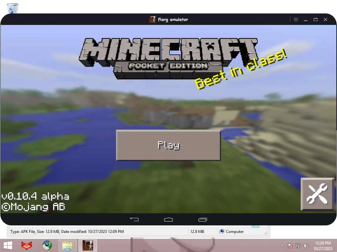The image size is (337, 252).
Task: Click the ©Mojang AB copyright text
Action: (33, 207)
